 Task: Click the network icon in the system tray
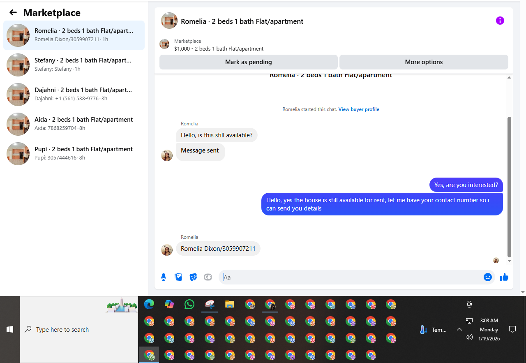469,321
